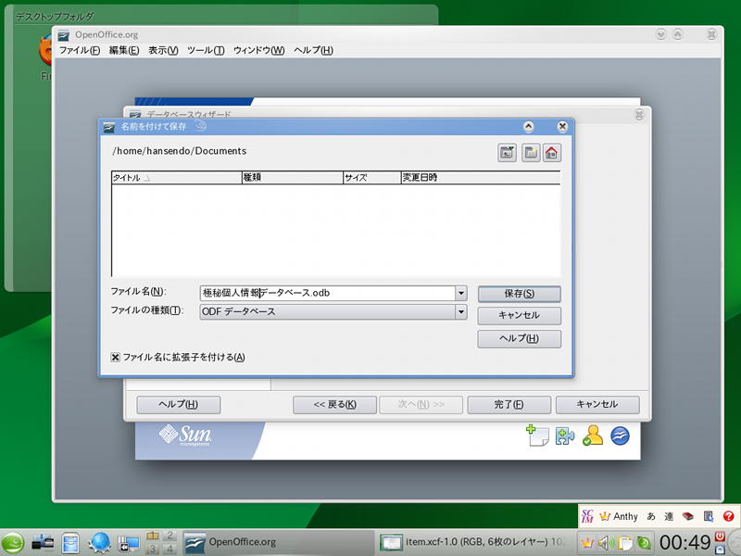Viewport: 741px width, 556px height.
Task: Click the ヘルプ(H) button in the save dialog
Action: [519, 339]
